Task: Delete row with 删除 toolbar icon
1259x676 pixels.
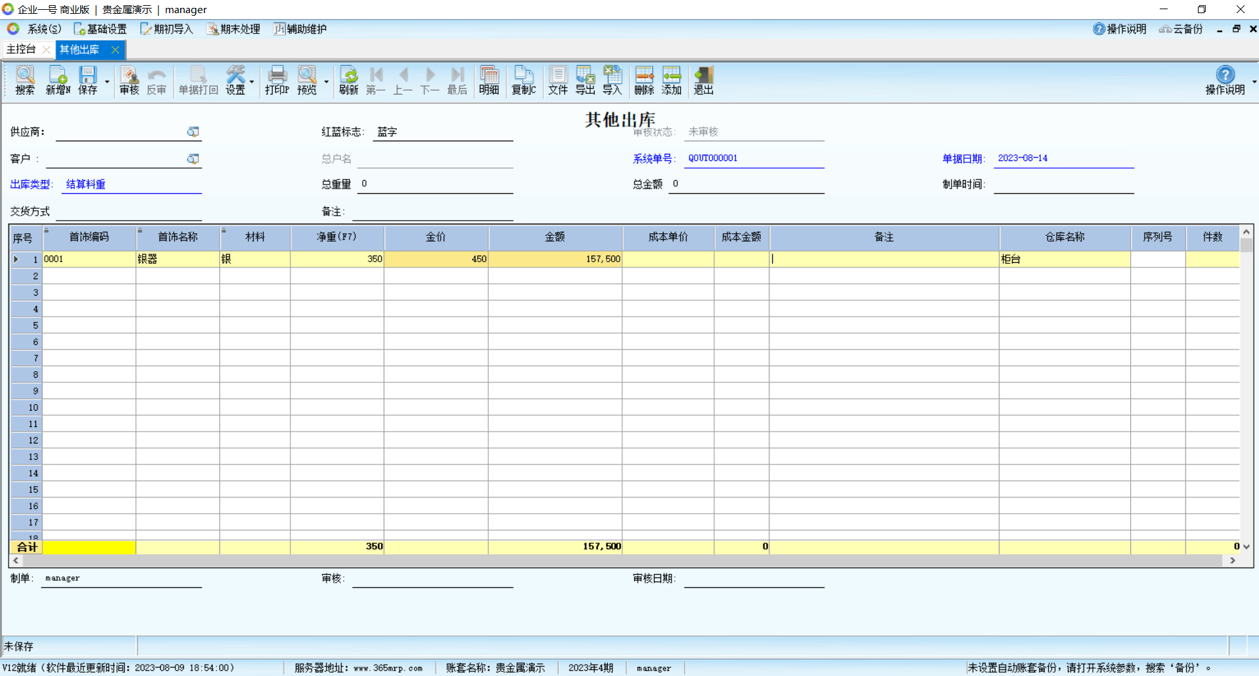Action: pyautogui.click(x=644, y=80)
